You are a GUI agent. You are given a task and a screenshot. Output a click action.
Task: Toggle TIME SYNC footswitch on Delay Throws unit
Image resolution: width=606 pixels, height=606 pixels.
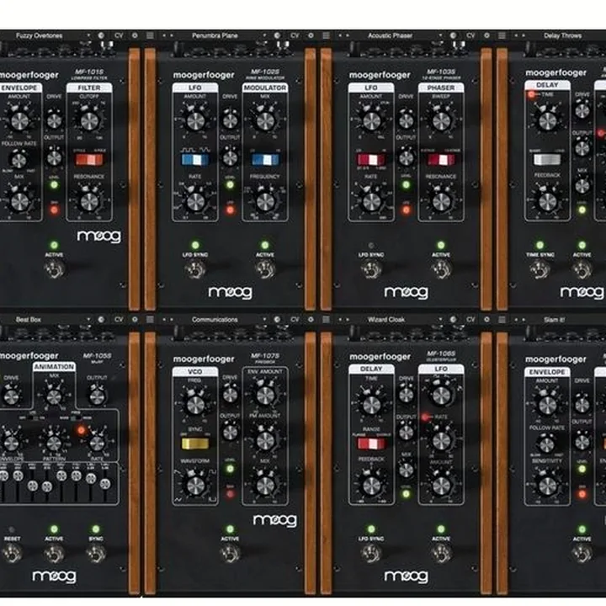coord(540,269)
